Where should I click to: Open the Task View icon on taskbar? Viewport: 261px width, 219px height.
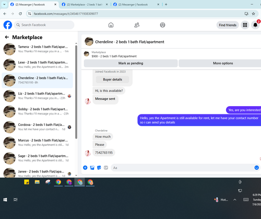click(16, 200)
